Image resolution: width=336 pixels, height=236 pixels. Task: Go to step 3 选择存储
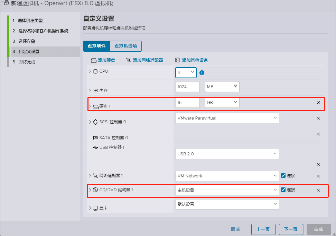tap(27, 41)
